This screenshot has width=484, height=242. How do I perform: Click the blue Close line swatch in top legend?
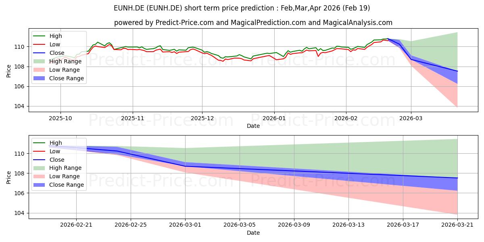coord(40,53)
